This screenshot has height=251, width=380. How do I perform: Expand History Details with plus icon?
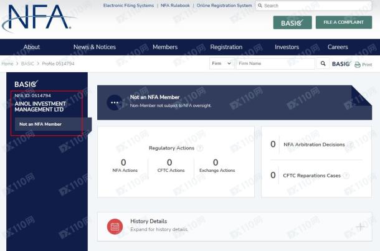(x=360, y=227)
